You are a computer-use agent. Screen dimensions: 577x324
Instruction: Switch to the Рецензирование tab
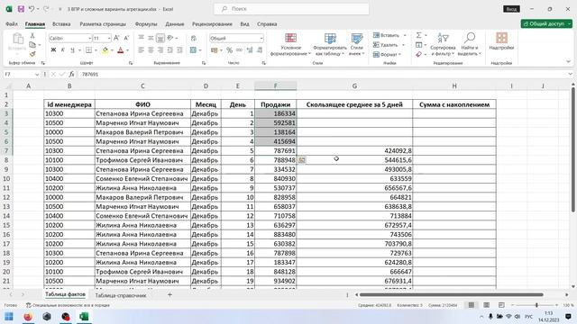coord(212,24)
